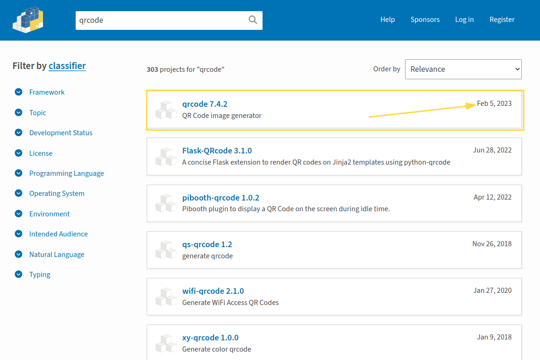Expand the Framework filter chevron
The width and height of the screenshot is (540, 360).
point(19,92)
